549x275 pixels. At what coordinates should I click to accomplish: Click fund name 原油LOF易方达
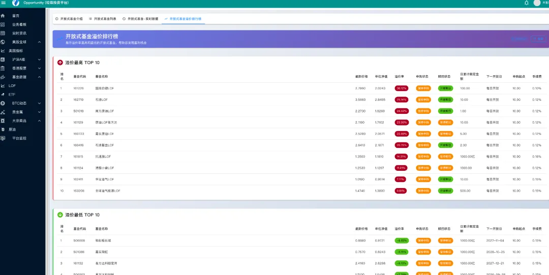[106, 123]
